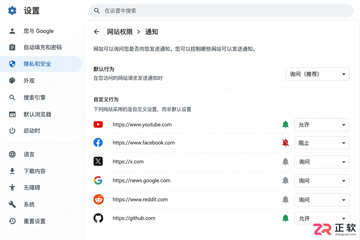Click the blue settings gear icon
The width and height of the screenshot is (360, 240).
12,11
